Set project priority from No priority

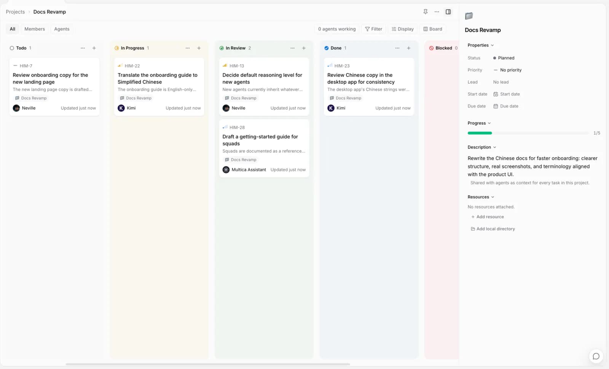(x=507, y=70)
